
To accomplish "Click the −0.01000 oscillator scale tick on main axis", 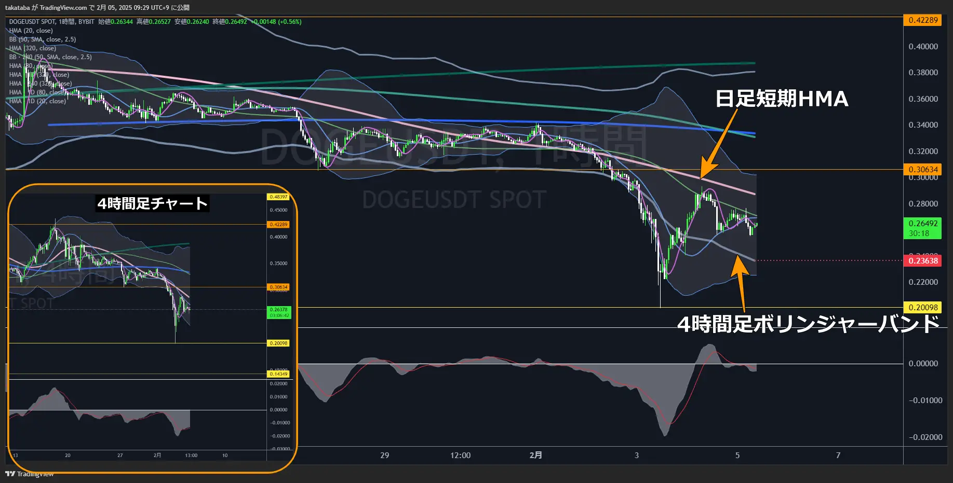I will [925, 401].
